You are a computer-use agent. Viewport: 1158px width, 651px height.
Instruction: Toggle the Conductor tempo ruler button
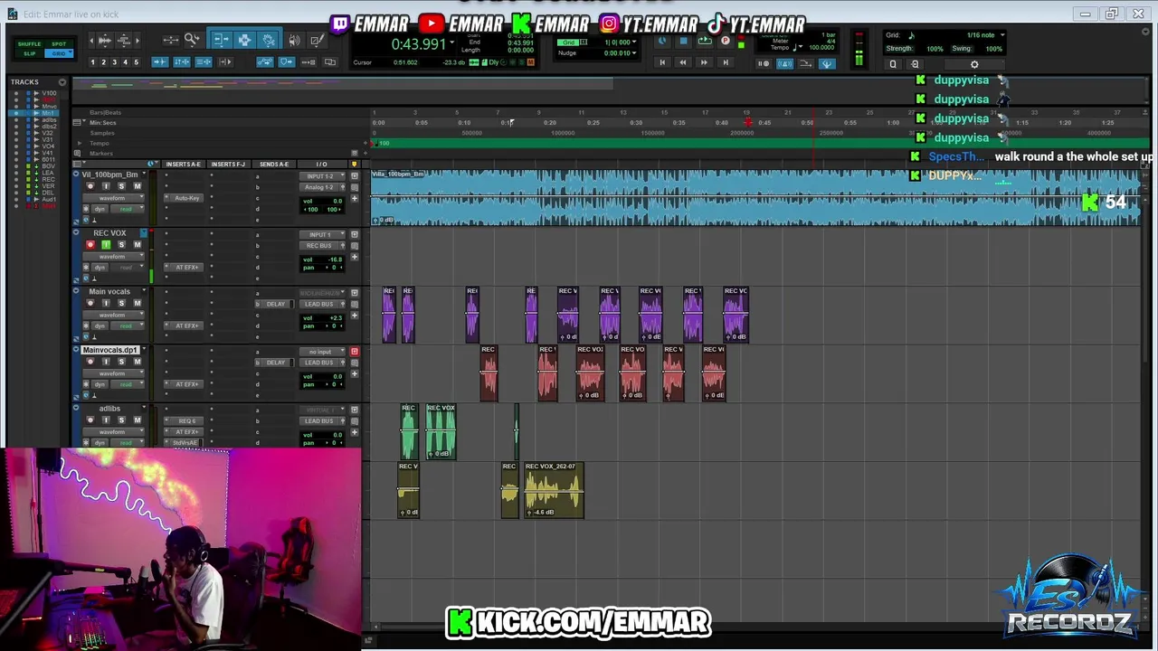tap(827, 63)
